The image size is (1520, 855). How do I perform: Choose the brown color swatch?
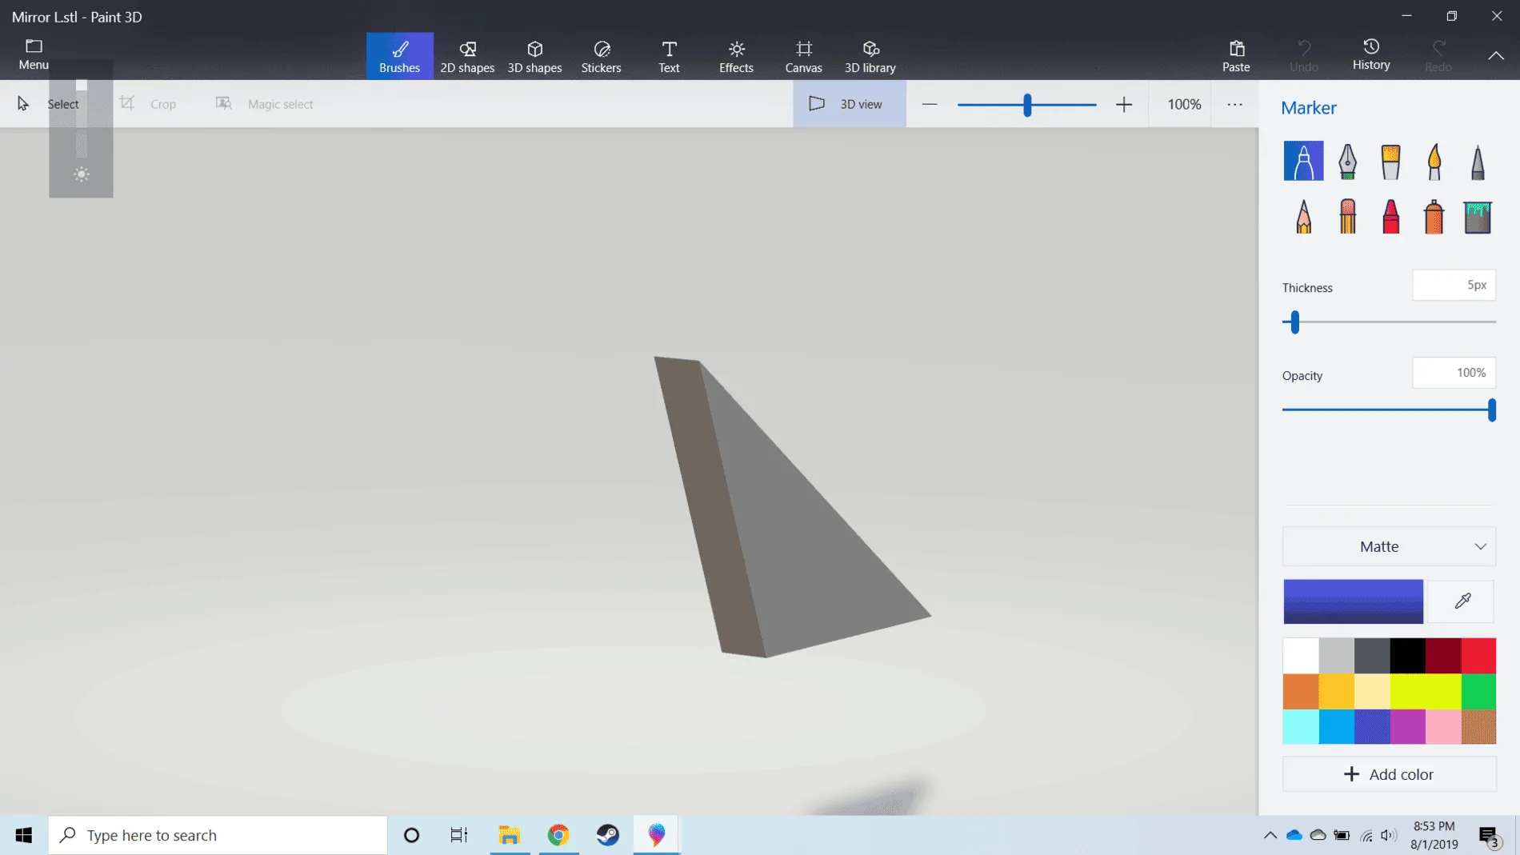point(1478,726)
